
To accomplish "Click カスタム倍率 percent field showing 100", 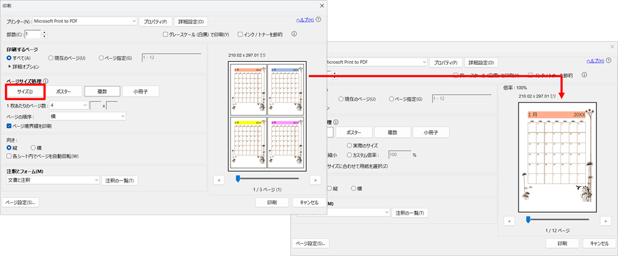I will (x=400, y=155).
